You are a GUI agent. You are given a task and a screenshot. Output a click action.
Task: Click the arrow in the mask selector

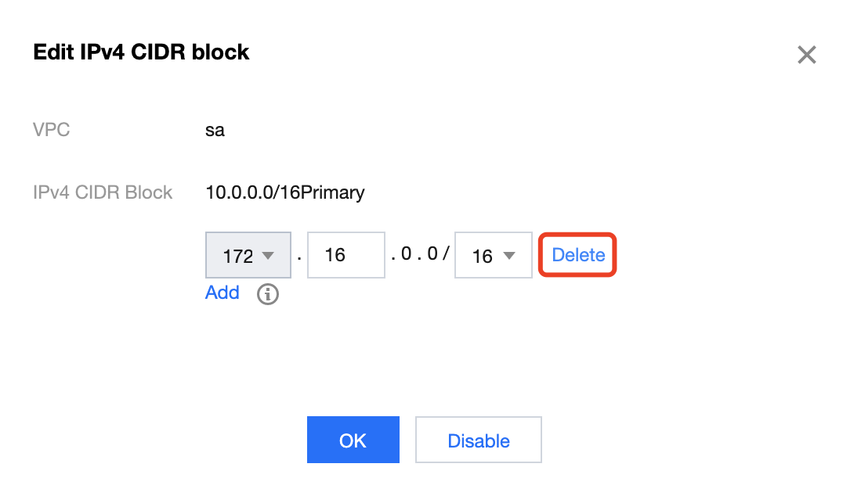pos(508,256)
